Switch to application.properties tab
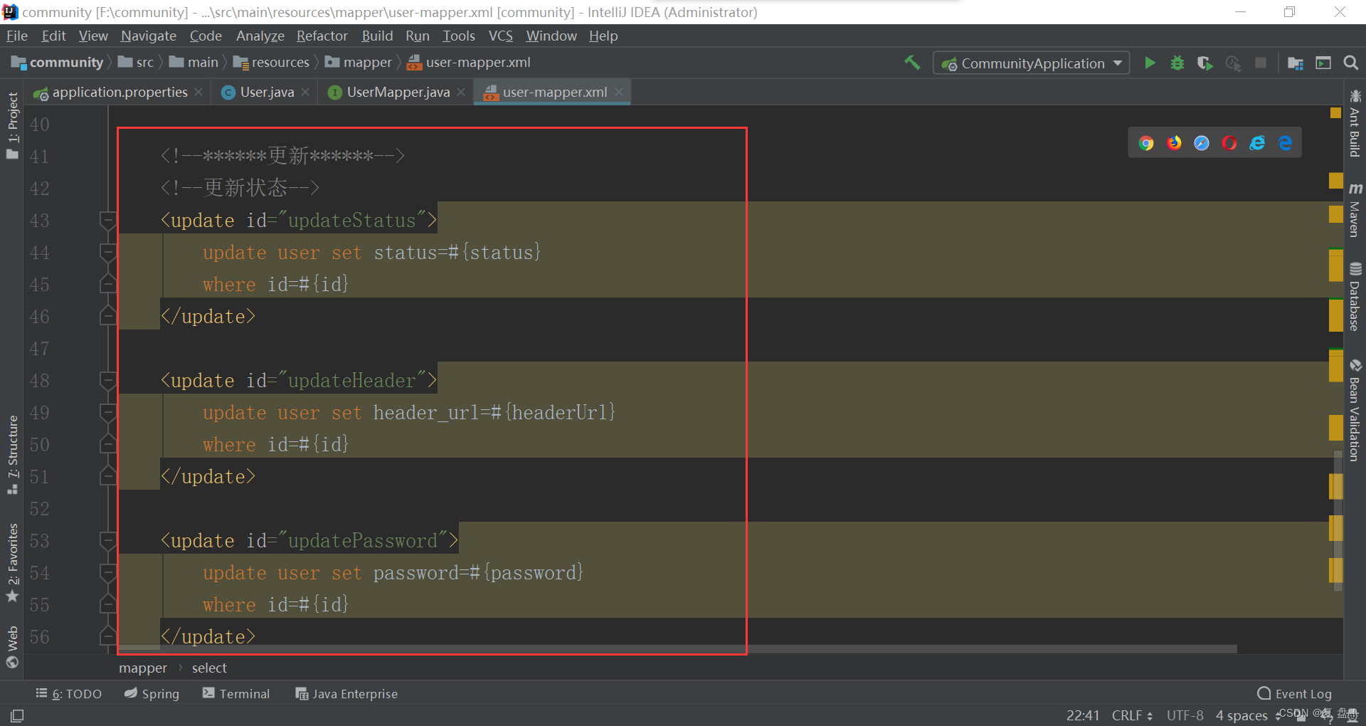This screenshot has width=1366, height=726. tap(120, 93)
